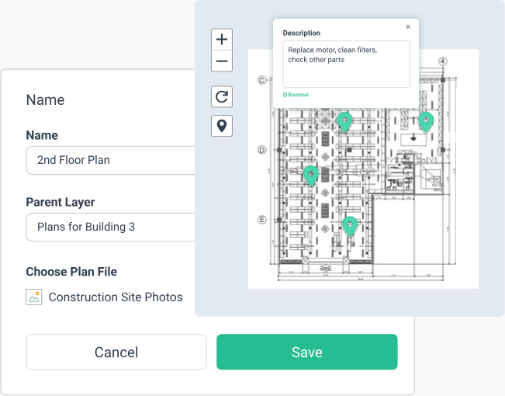Click grid marker E on the plan
Image resolution: width=505 pixels, height=396 pixels.
[x=262, y=220]
